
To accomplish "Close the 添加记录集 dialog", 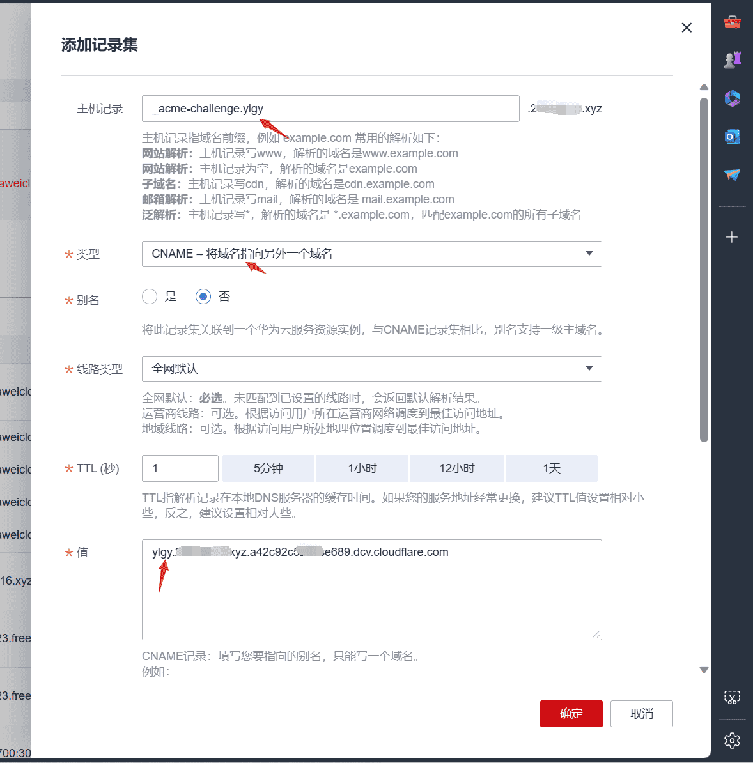I will pyautogui.click(x=687, y=27).
